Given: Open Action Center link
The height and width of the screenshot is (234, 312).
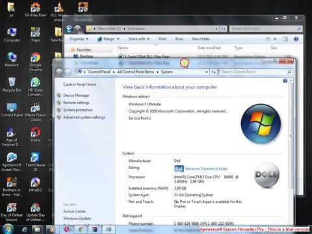Looking at the screenshot, I should click(x=74, y=211).
